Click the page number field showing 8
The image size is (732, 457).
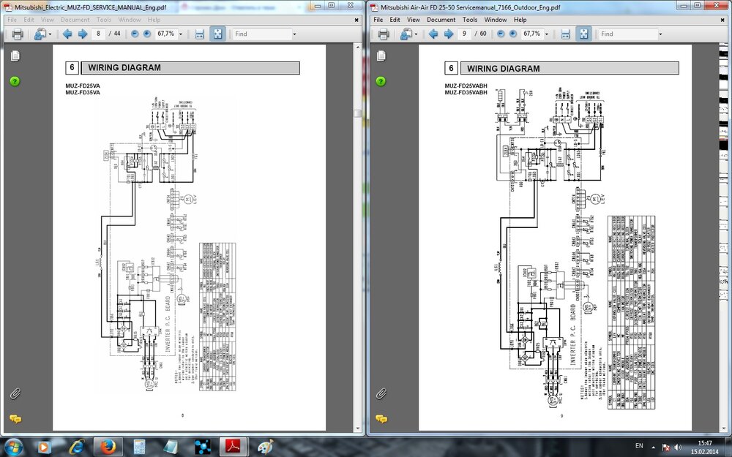coord(100,34)
